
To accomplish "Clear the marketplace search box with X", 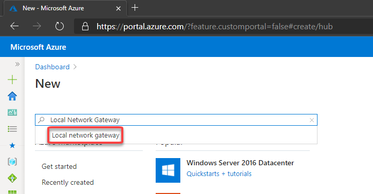I will (312, 120).
